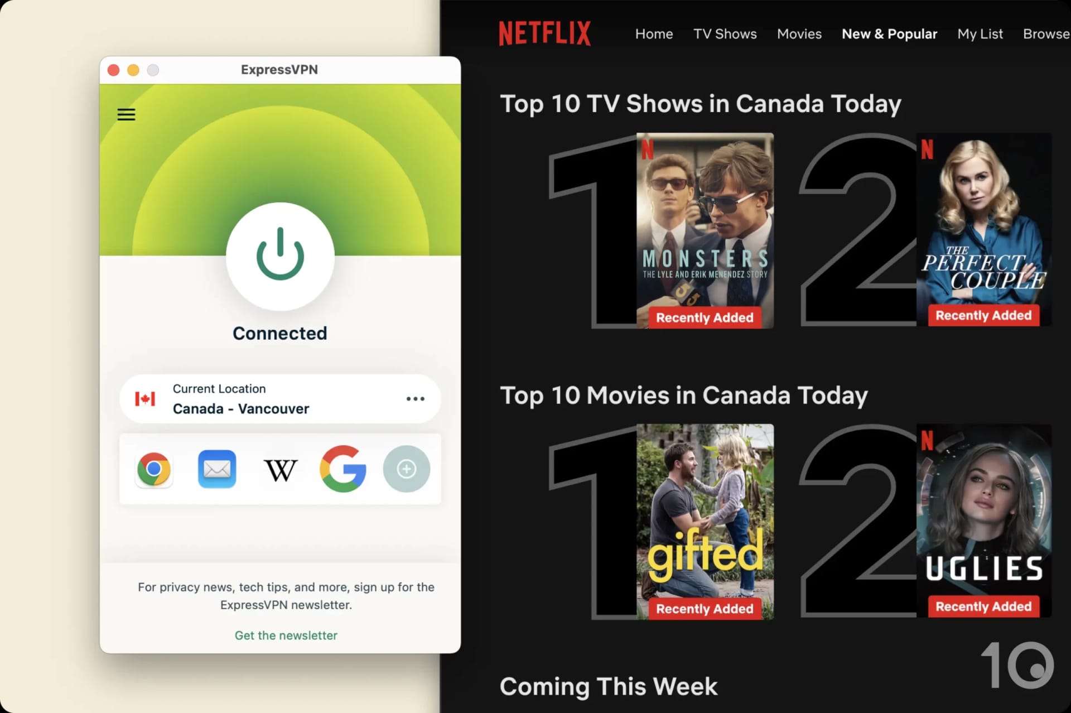1071x713 pixels.
Task: Select the Netflix New & Popular tab
Action: (890, 33)
